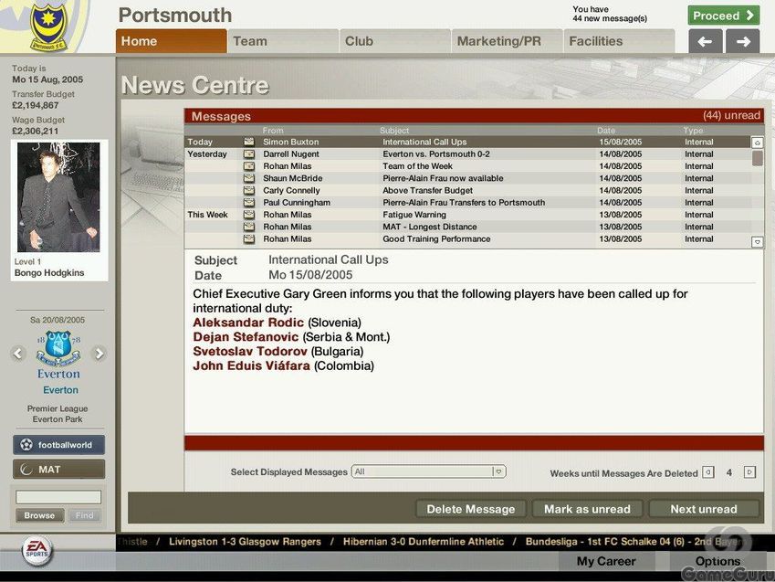The height and width of the screenshot is (582, 775).
Task: Open the MAT button
Action: tap(58, 470)
